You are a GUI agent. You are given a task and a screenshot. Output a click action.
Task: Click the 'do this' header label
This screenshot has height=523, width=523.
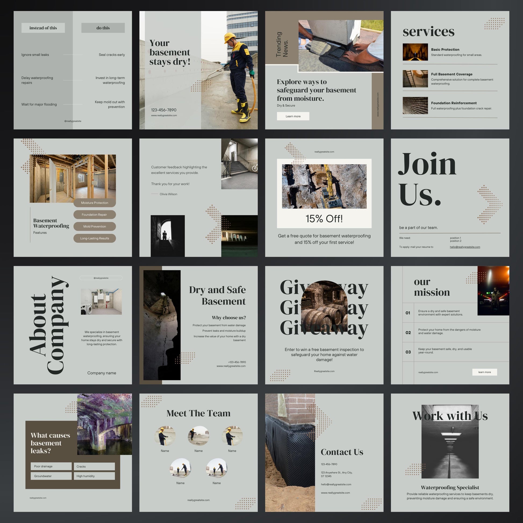pyautogui.click(x=103, y=28)
